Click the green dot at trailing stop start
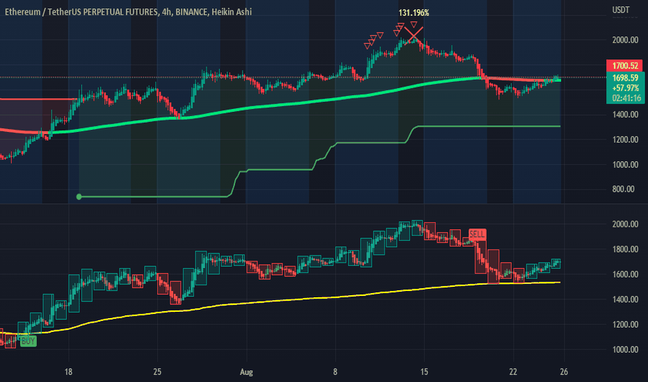The image size is (648, 382). [x=79, y=197]
